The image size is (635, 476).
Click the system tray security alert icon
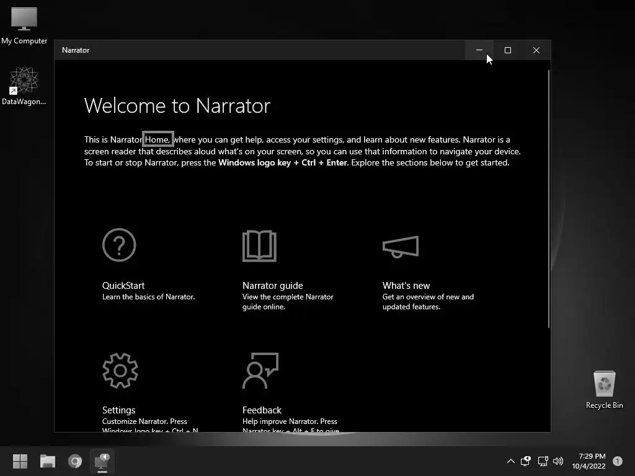tap(526, 461)
